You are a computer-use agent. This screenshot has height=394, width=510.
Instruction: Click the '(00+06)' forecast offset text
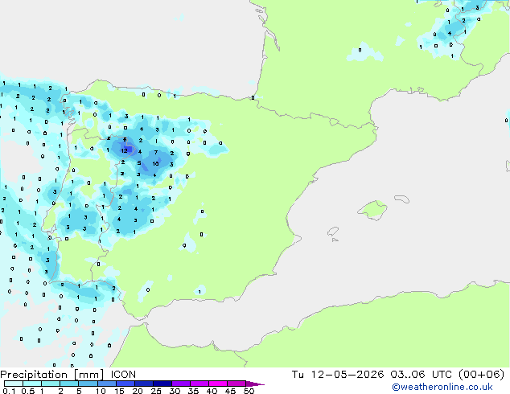[481, 375]
